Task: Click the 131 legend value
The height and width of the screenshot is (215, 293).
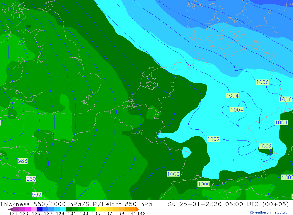Action: click(72, 214)
